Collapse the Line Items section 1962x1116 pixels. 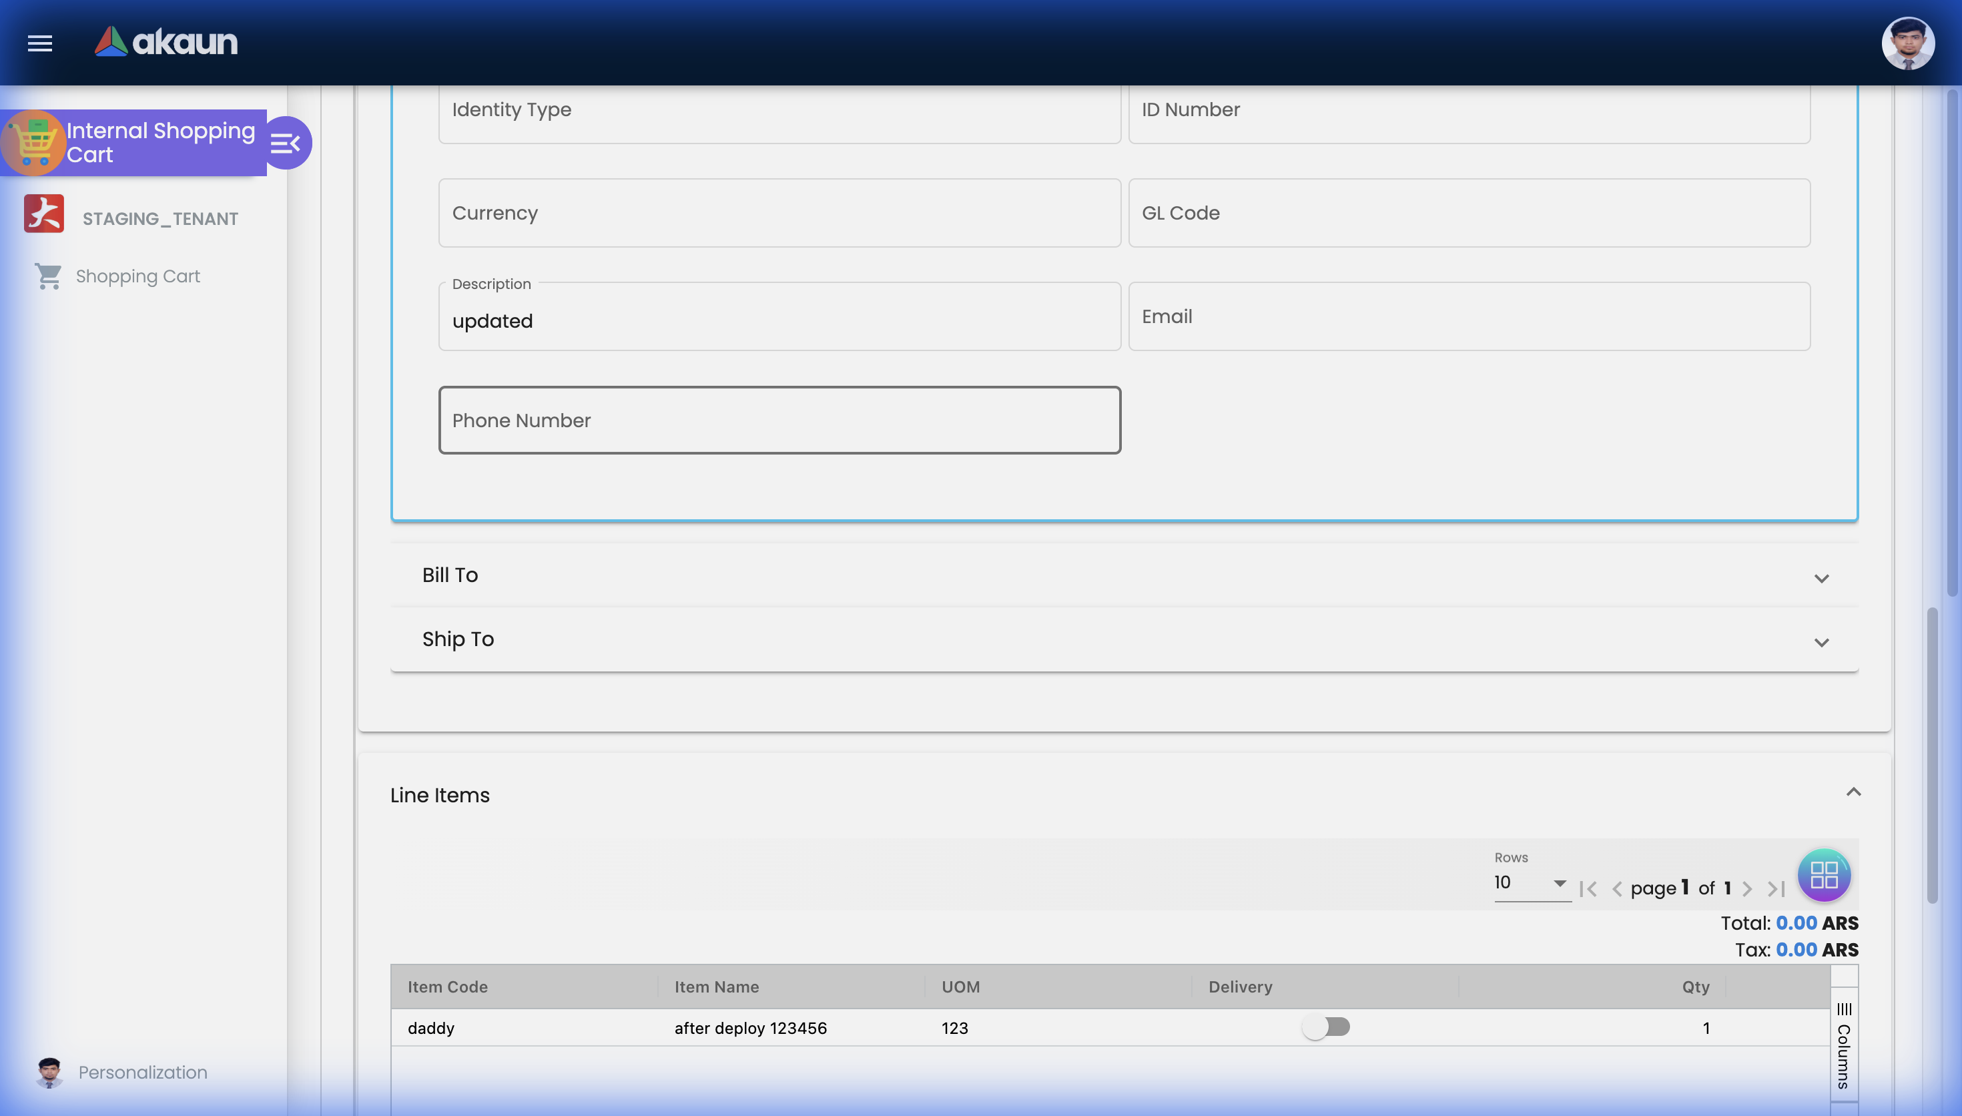pyautogui.click(x=1853, y=792)
